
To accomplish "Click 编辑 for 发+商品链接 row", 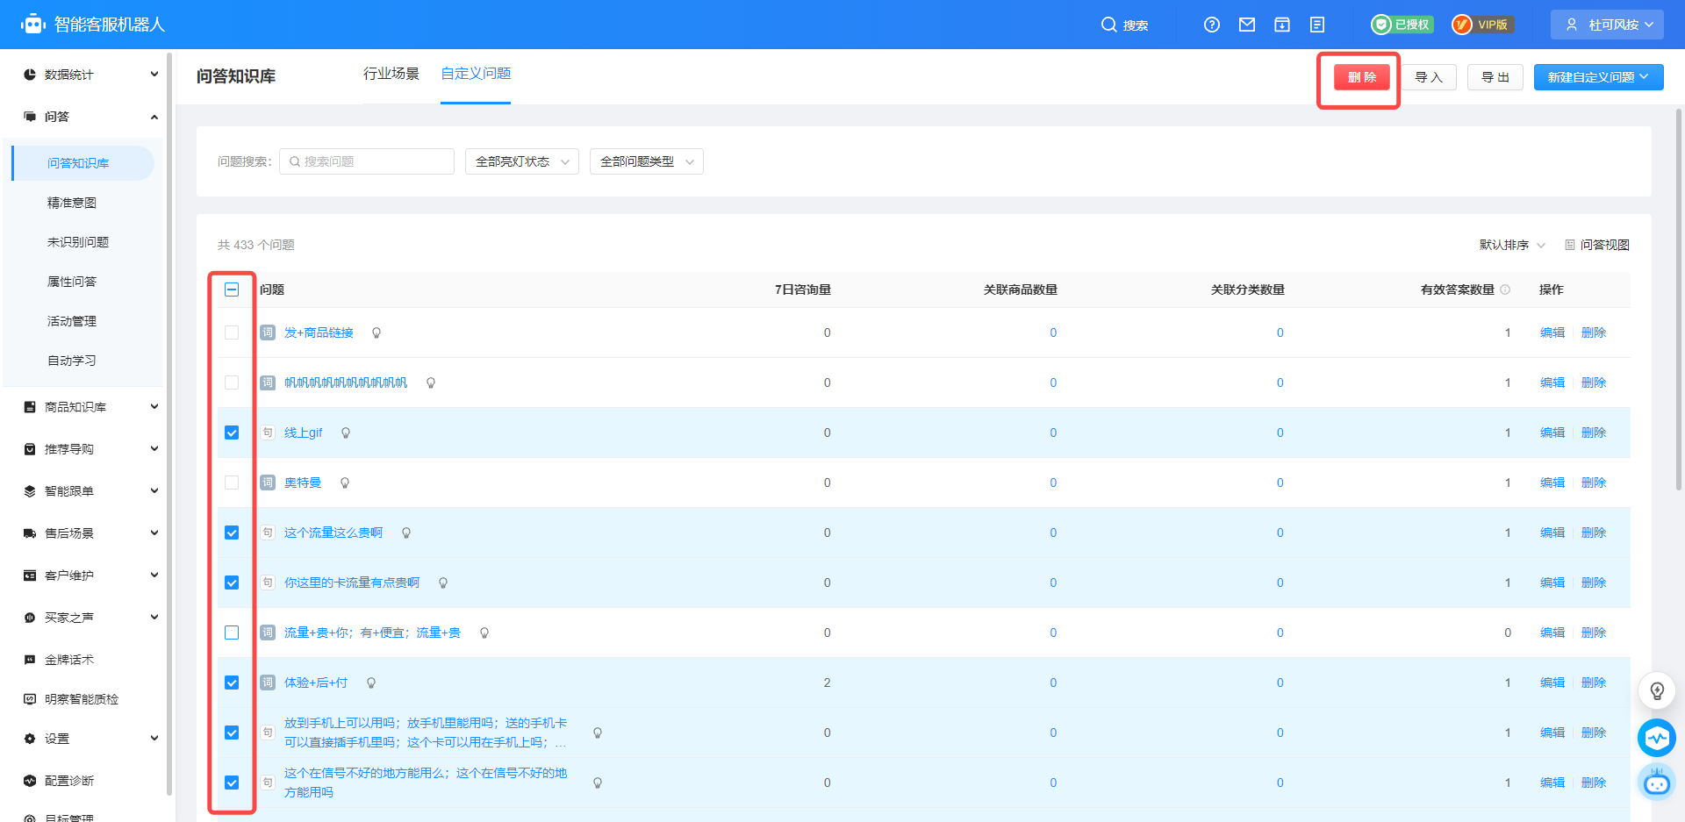I will point(1552,332).
